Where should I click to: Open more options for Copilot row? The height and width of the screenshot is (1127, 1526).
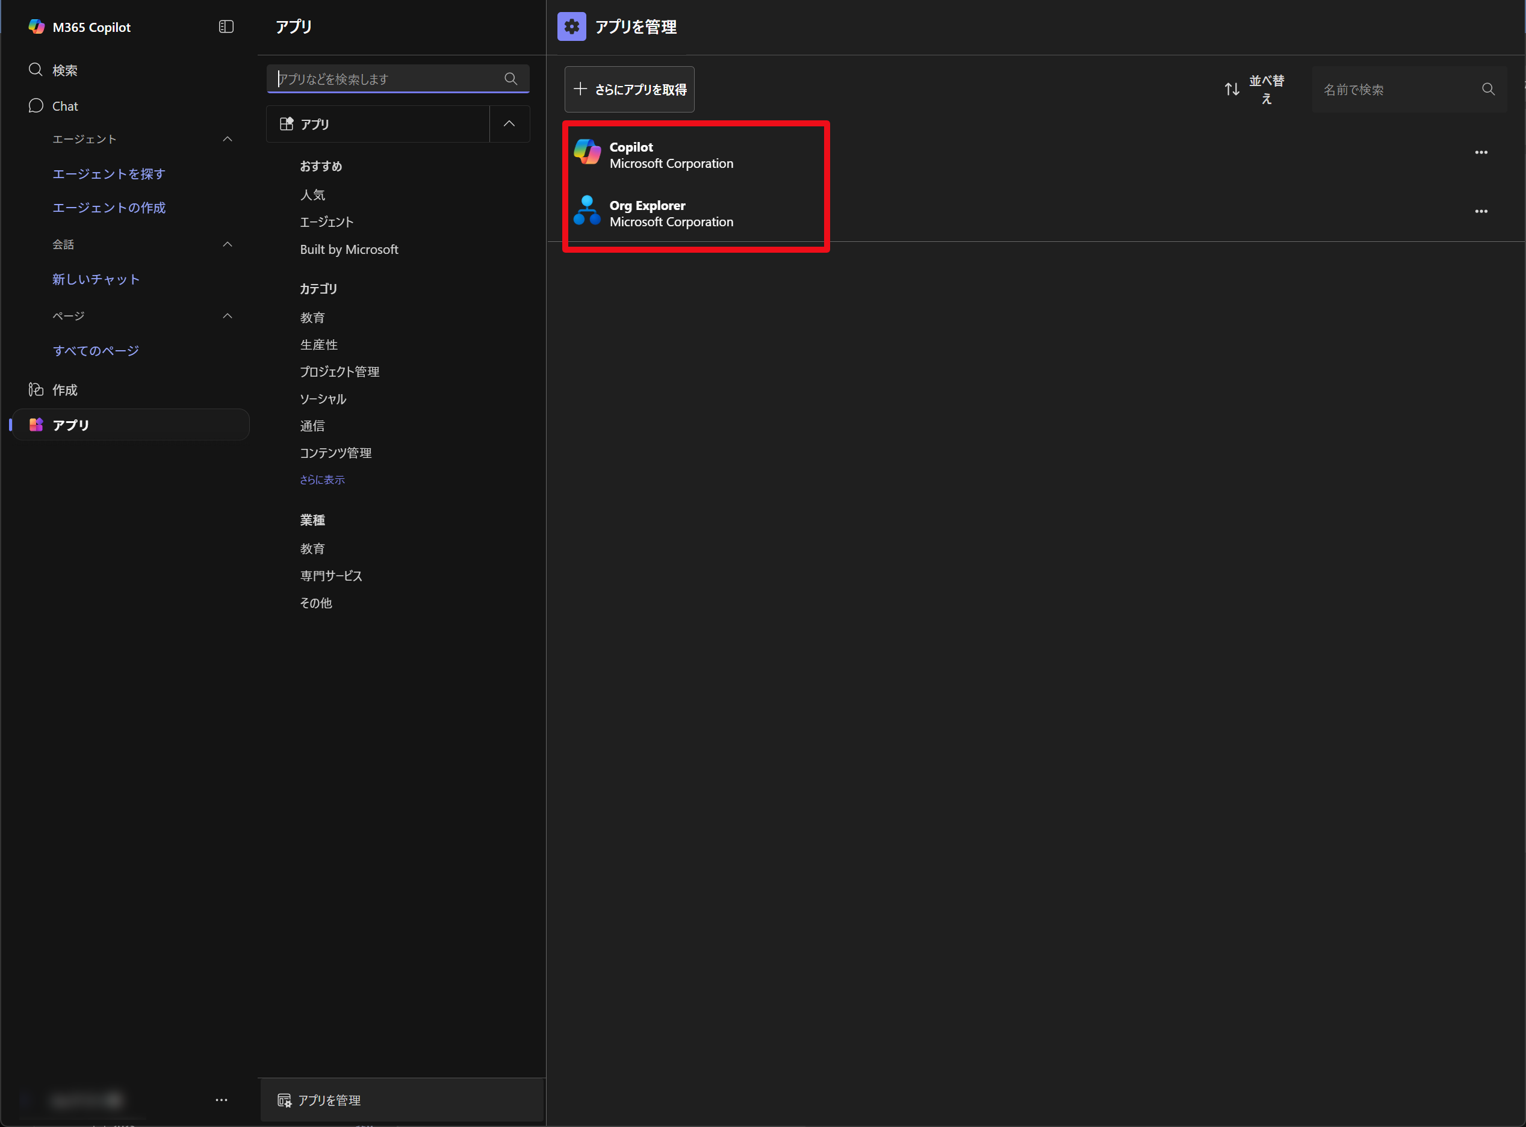1481,152
